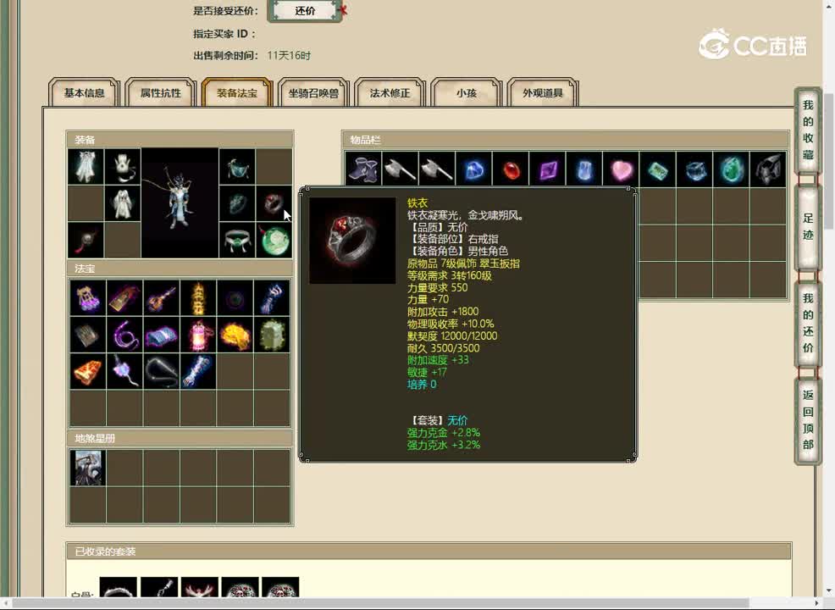Select the skull charm with red tassel

86,240
